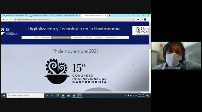Viewport: 202px width, 112px height.
Task: Open the Chrome profile avatar
Action: coord(145,20)
